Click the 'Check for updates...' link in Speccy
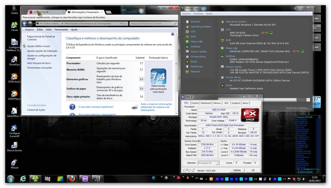 tap(297, 108)
